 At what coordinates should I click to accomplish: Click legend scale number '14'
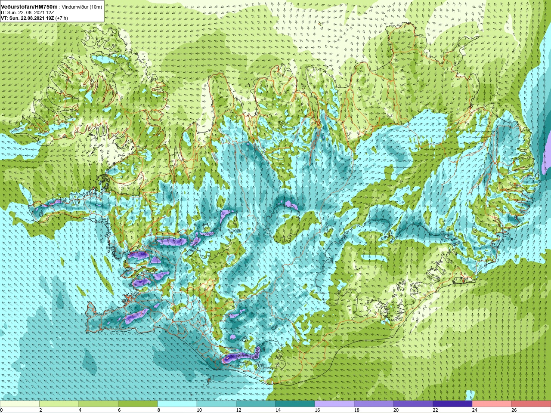(x=278, y=410)
